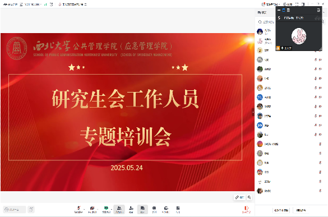Open the participants panel from the bottom toolbar

pos(119,209)
